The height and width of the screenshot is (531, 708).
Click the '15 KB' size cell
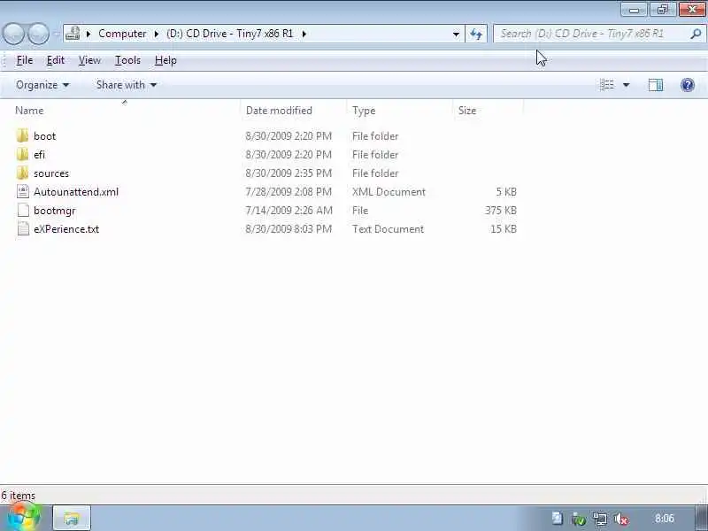[x=504, y=229]
